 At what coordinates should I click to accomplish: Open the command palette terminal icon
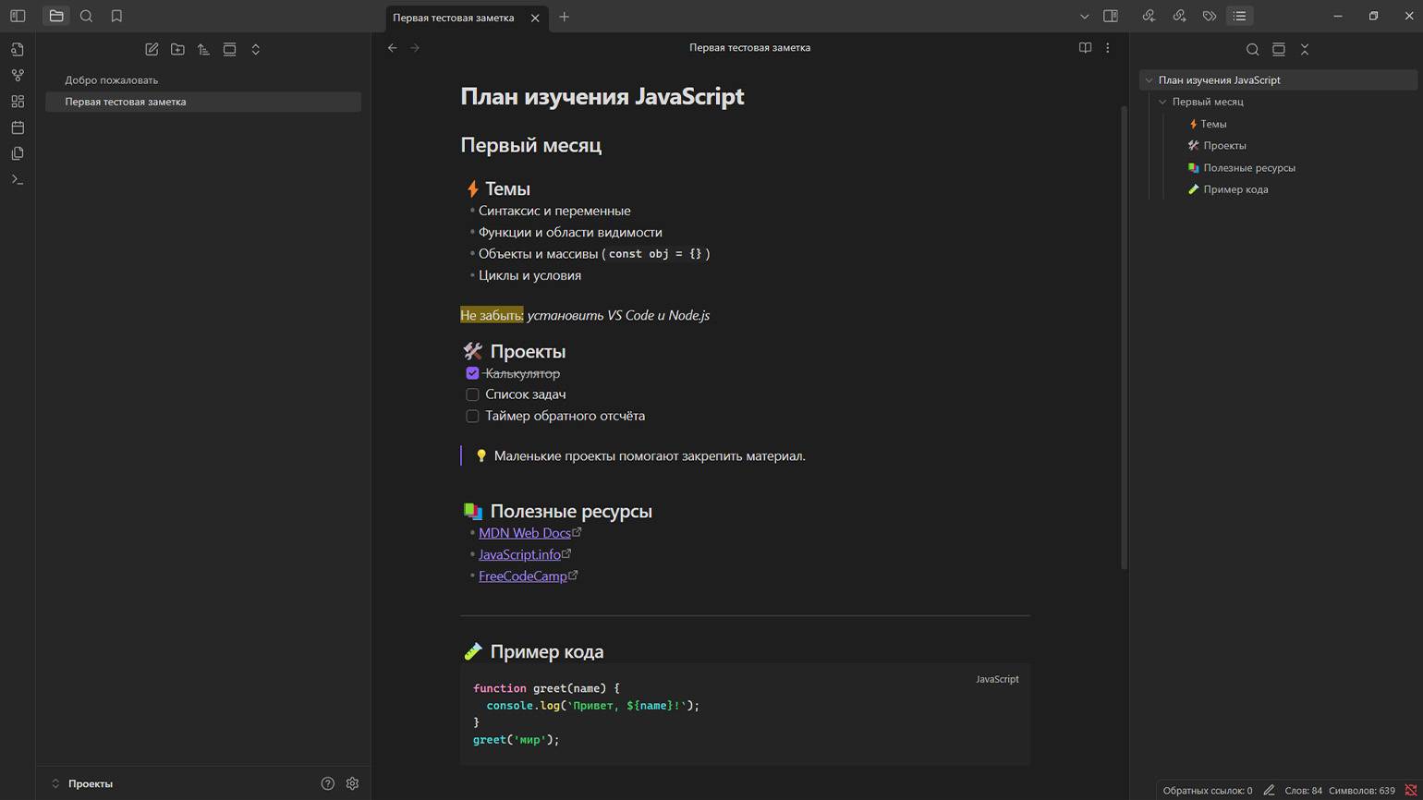tap(18, 179)
